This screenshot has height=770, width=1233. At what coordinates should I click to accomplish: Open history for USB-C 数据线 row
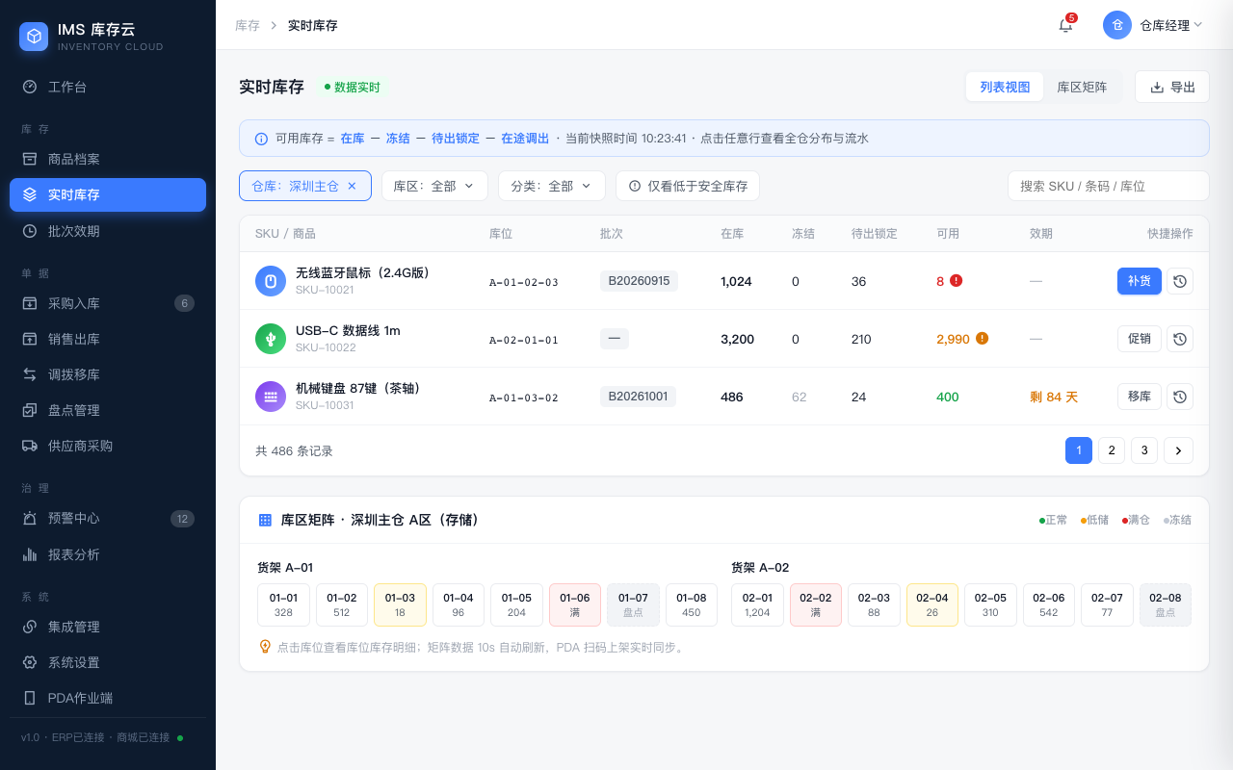(x=1180, y=339)
